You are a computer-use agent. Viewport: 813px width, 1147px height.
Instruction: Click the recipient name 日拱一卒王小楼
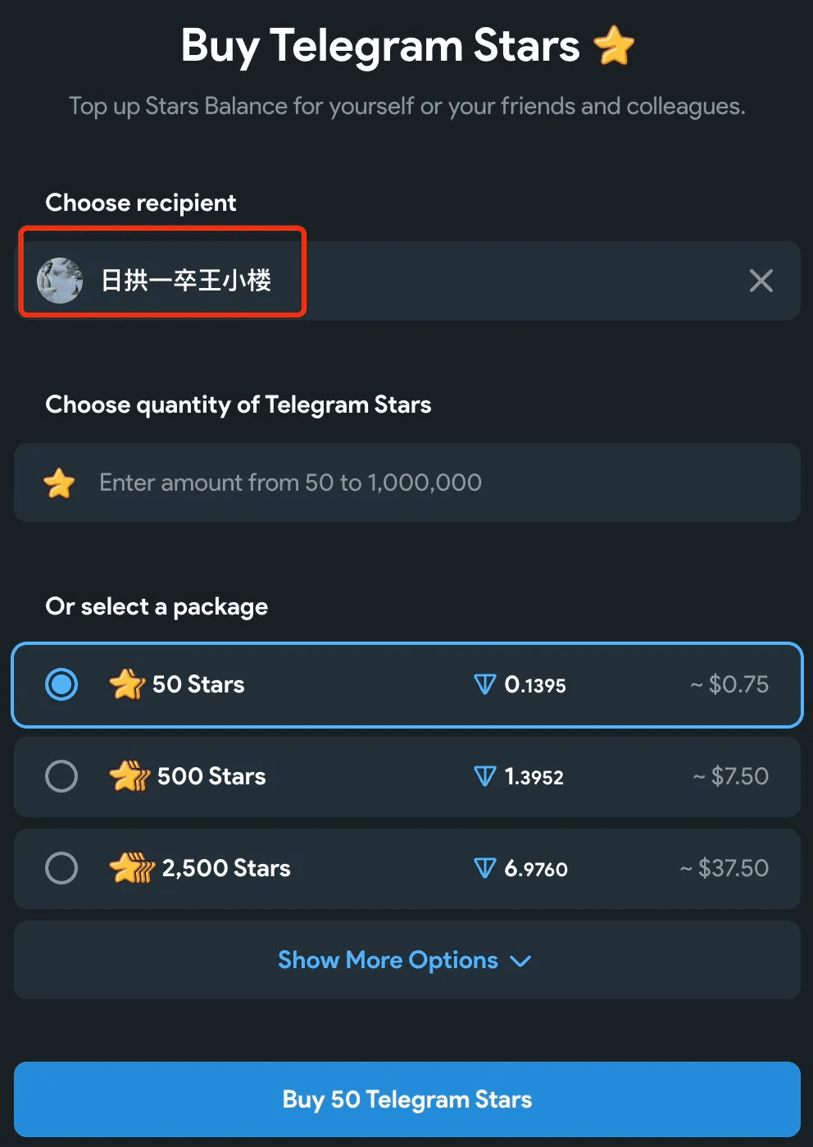pyautogui.click(x=186, y=281)
